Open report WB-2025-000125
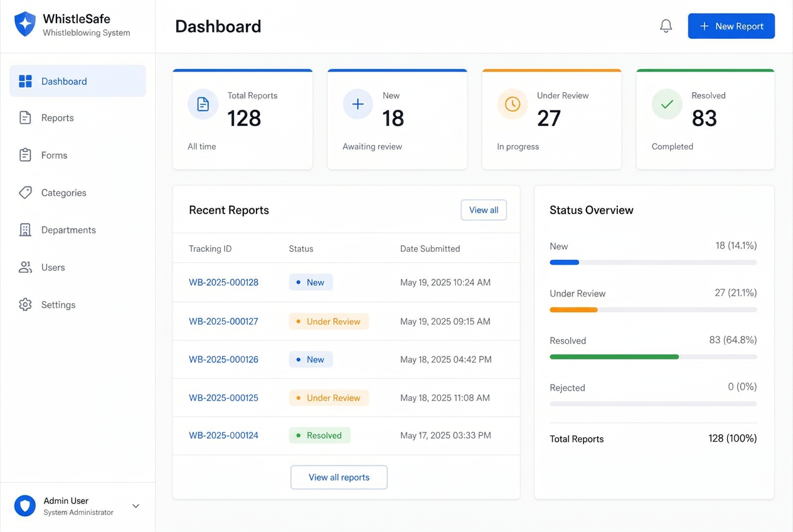Screen dimensions: 793x532 [223, 398]
